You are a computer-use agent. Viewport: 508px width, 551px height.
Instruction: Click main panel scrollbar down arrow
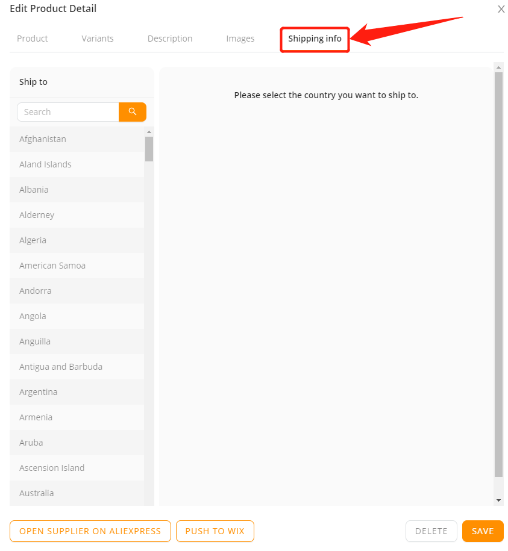tap(498, 500)
